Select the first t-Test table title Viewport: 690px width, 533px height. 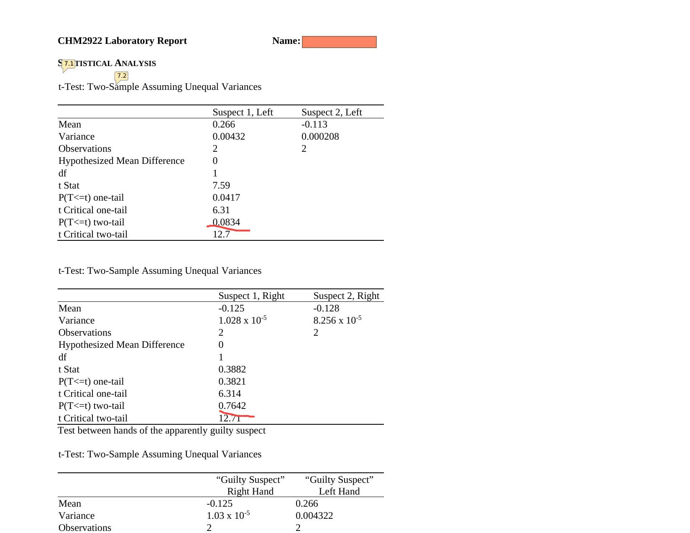click(x=160, y=87)
